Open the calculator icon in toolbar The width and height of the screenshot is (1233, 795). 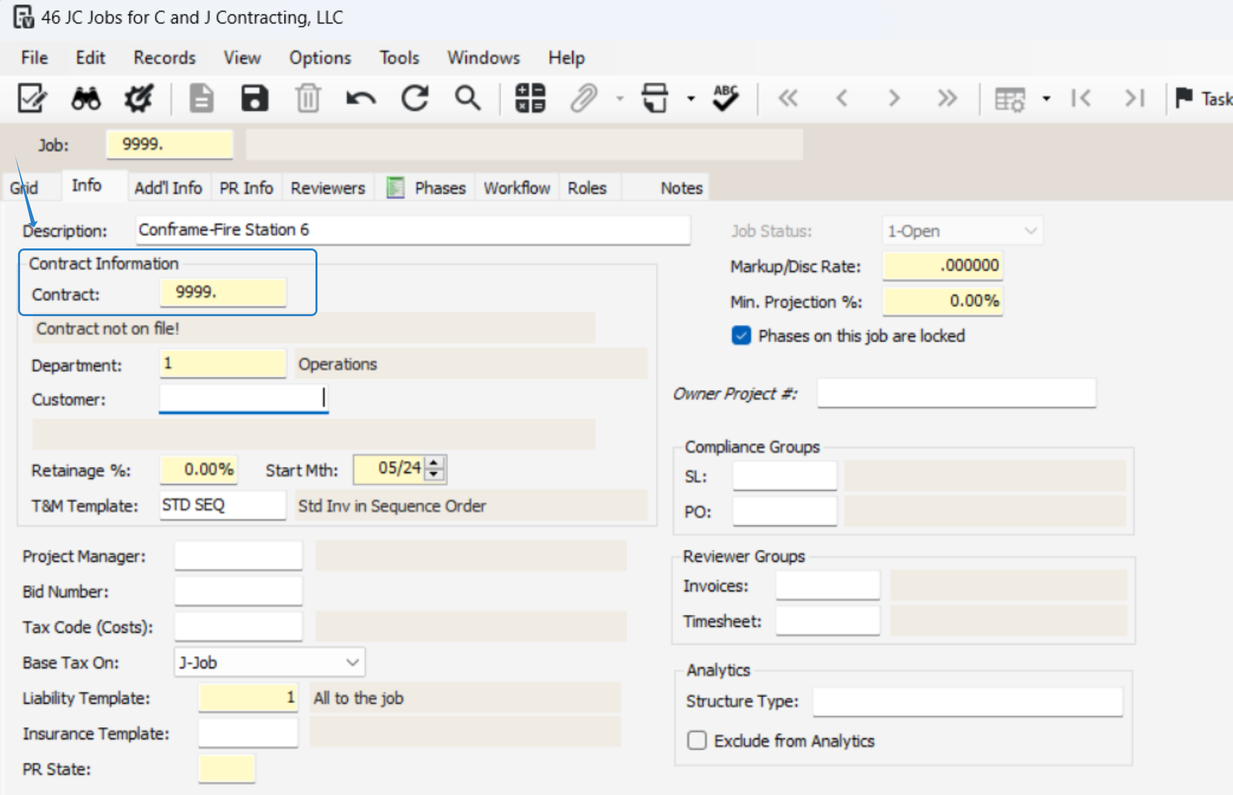530,98
